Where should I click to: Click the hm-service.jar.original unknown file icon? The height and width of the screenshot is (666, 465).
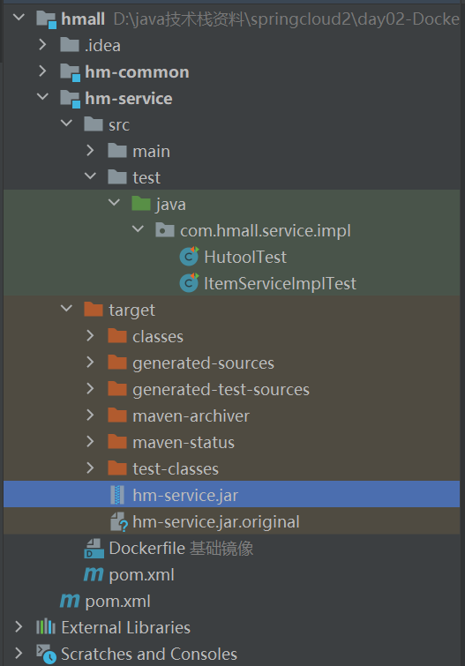118,522
